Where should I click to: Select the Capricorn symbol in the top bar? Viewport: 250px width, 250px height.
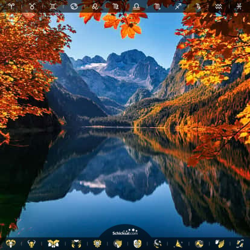click(198, 6)
